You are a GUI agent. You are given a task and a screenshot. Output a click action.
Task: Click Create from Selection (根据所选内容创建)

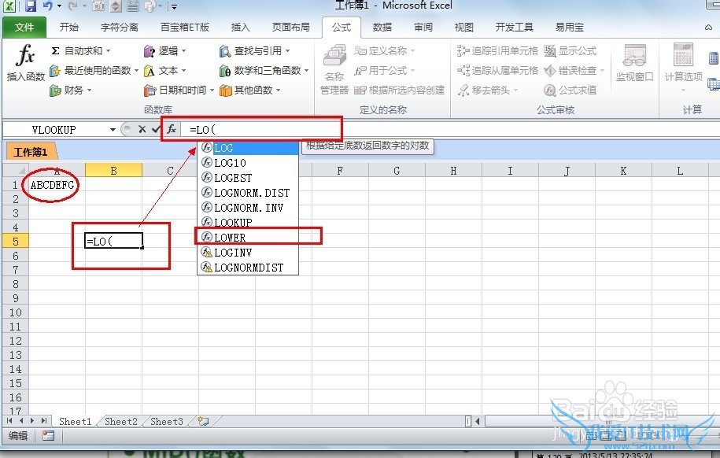[400, 90]
